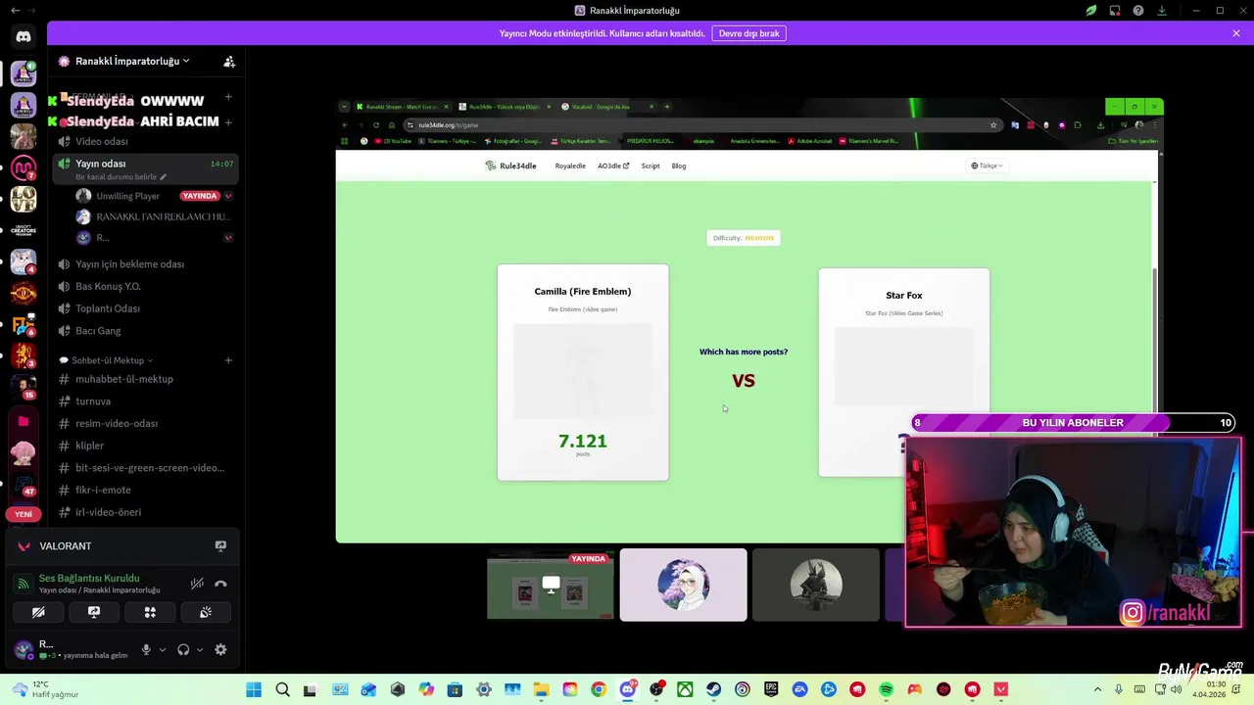Open Discord user settings gear

(220, 649)
